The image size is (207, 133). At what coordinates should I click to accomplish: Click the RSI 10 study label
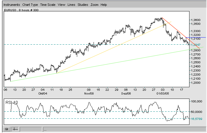(x=12, y=102)
